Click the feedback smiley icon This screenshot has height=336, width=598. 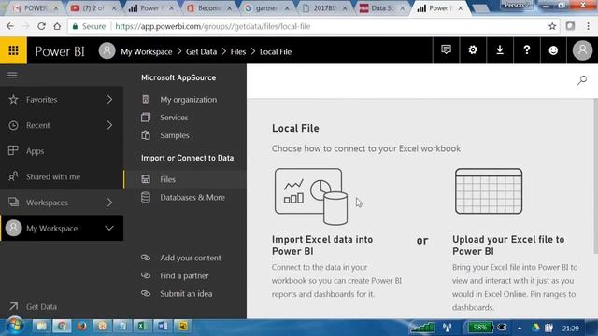(553, 49)
